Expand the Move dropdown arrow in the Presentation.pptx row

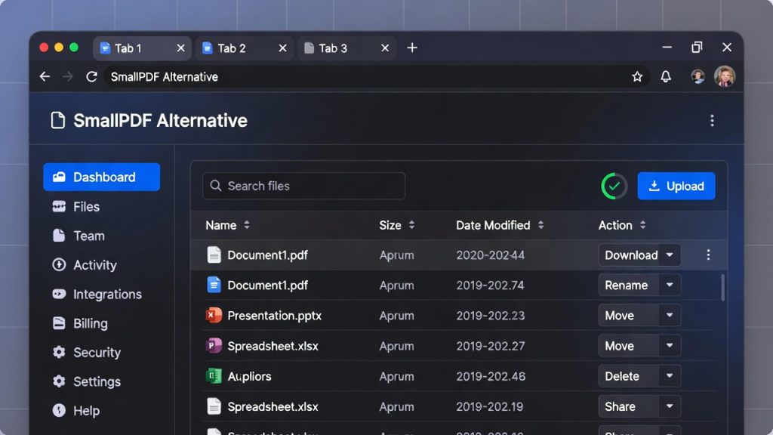670,315
